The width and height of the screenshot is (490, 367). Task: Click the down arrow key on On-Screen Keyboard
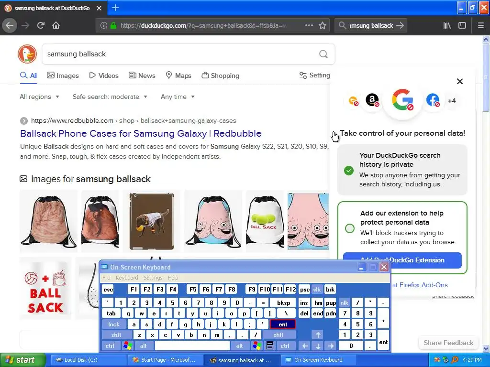(318, 346)
